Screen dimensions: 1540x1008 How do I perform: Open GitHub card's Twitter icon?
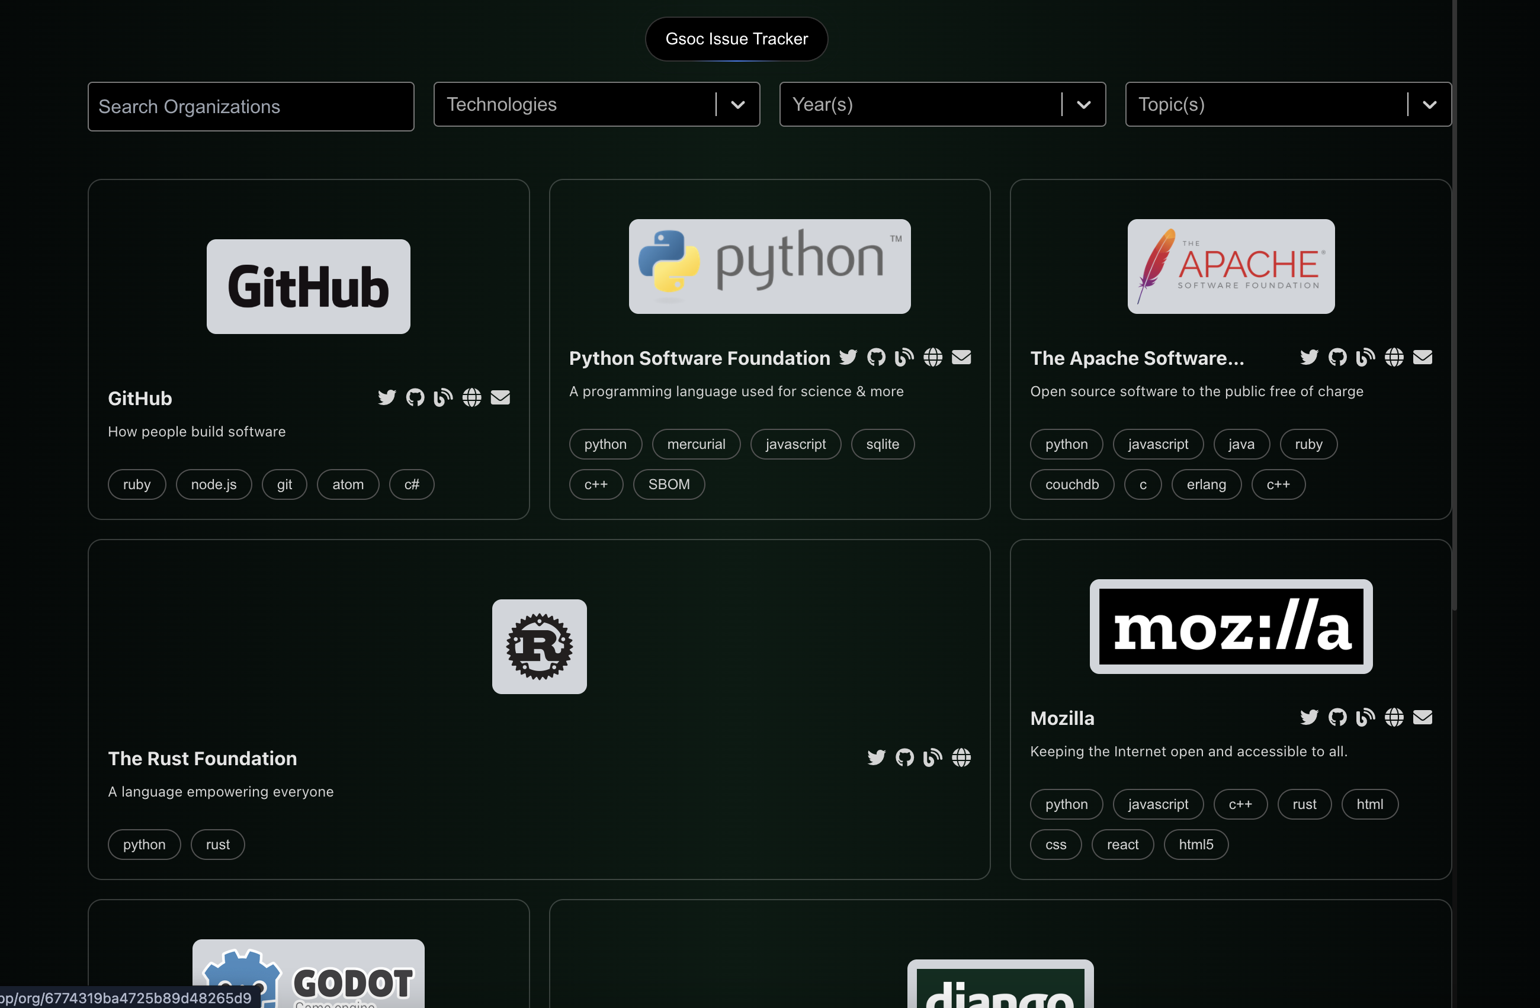point(387,397)
